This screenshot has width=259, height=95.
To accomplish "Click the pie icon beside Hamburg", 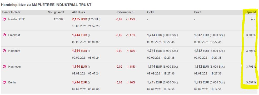I will pos(4,51).
